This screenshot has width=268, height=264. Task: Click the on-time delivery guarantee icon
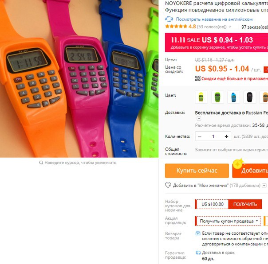click(x=198, y=252)
